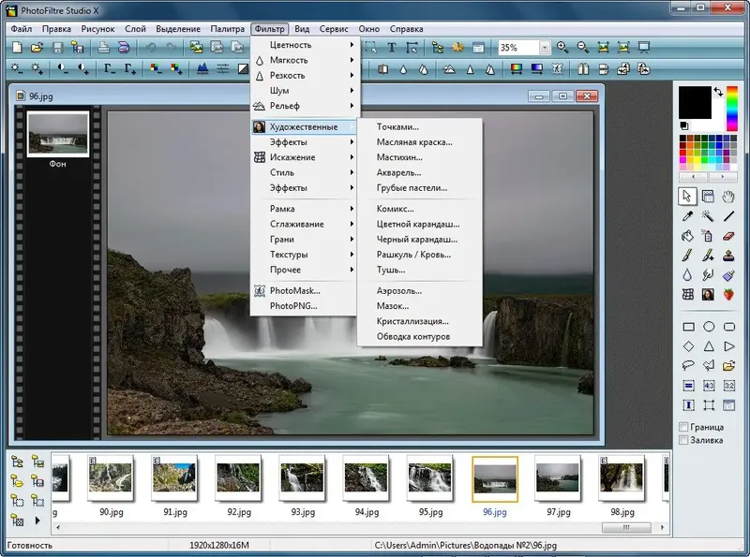The height and width of the screenshot is (557, 750).
Task: Select the Eyedropper tool in tool palette
Action: point(687,216)
